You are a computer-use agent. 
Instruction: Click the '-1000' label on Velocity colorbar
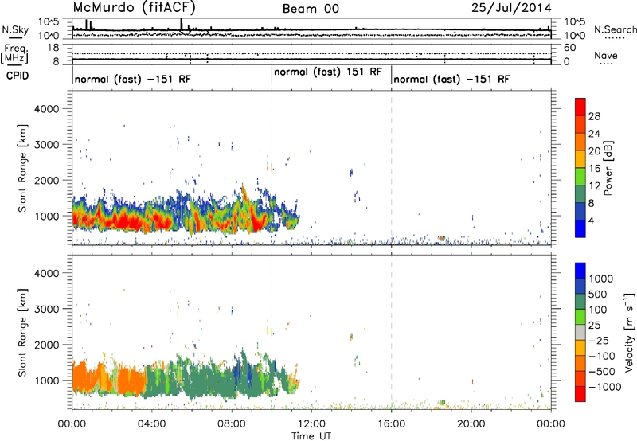coord(604,387)
